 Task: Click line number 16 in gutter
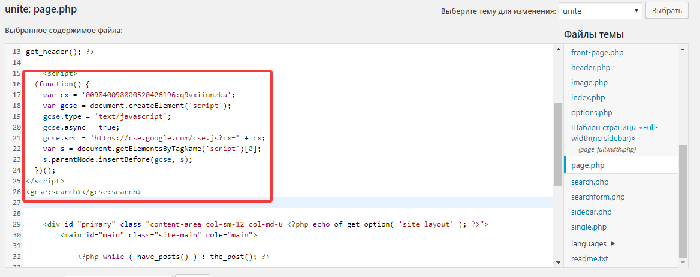click(x=17, y=84)
